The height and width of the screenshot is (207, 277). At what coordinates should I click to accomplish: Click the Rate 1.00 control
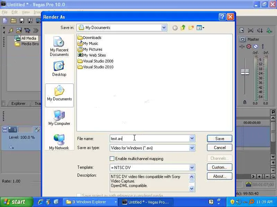(11, 181)
